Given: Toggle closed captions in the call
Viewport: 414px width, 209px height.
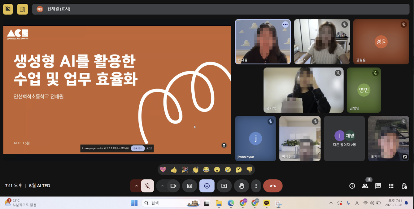Looking at the screenshot, I should coord(190,186).
